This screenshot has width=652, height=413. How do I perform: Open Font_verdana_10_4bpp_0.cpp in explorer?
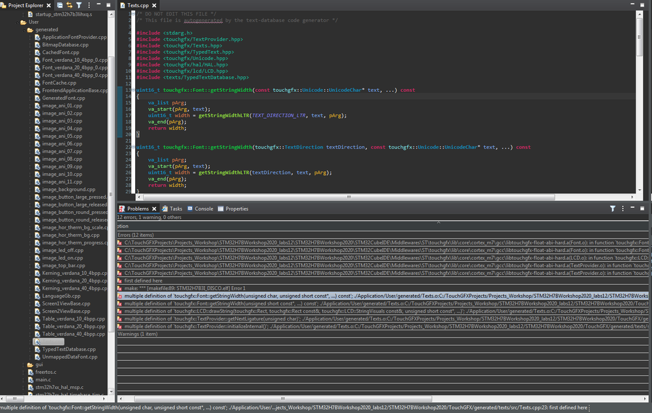coord(74,60)
